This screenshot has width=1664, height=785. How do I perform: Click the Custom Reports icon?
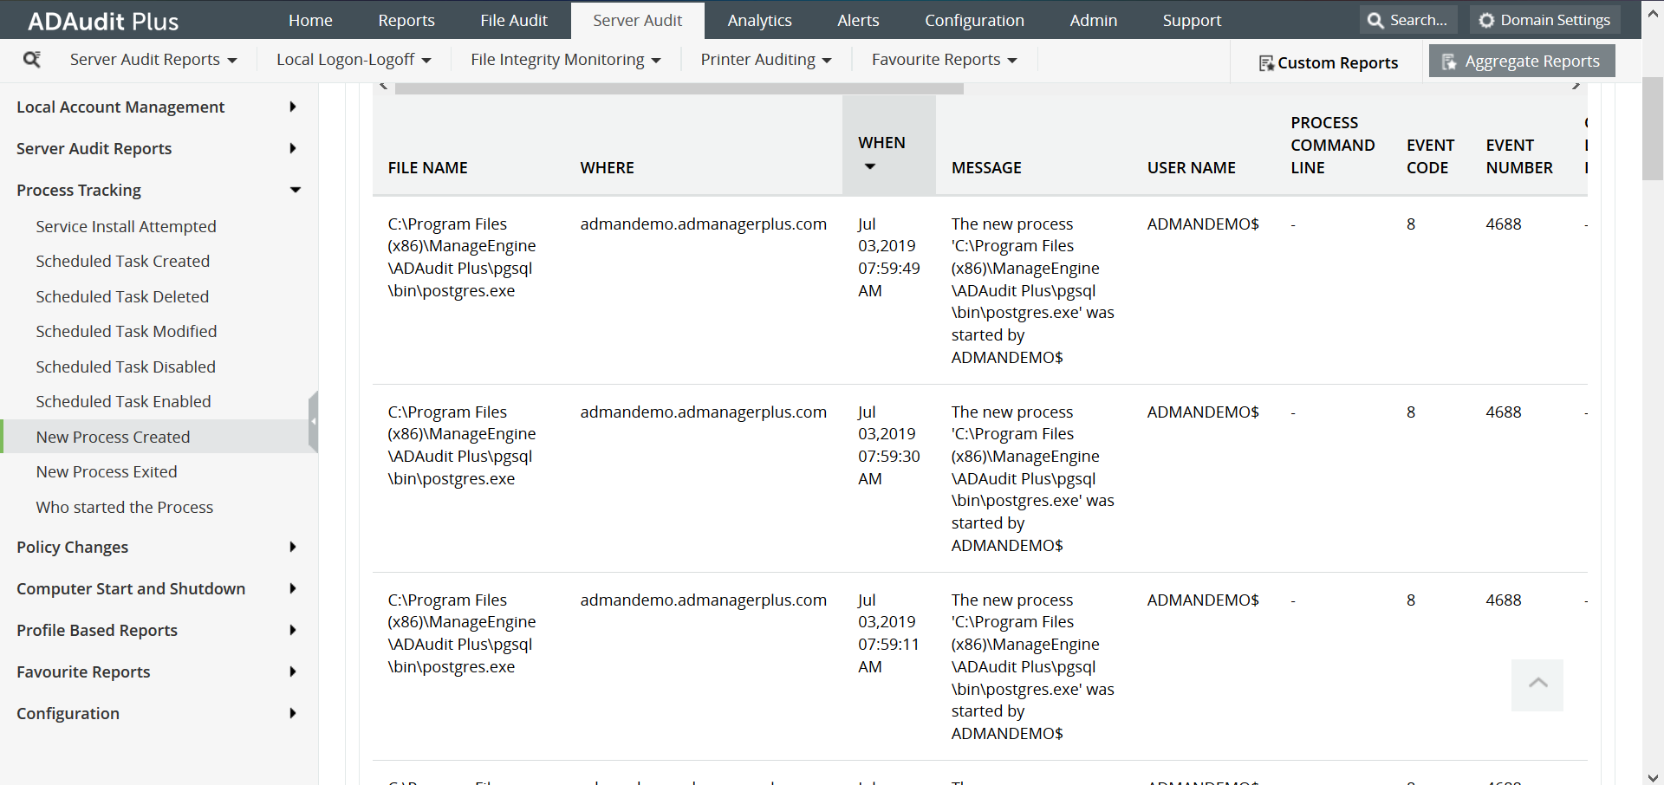[1266, 62]
